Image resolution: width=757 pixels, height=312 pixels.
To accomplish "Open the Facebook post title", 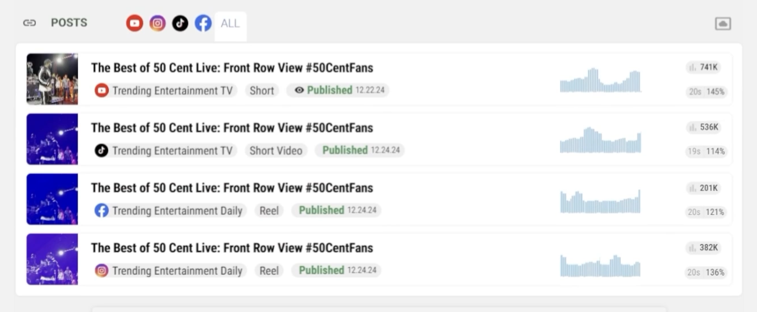I will click(x=232, y=188).
